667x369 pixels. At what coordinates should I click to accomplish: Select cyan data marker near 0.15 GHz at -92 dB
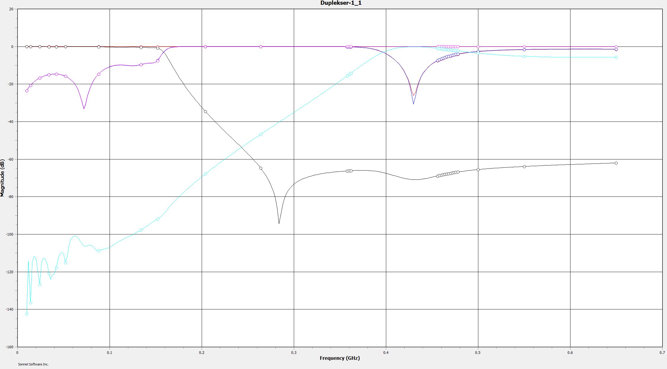(x=158, y=219)
